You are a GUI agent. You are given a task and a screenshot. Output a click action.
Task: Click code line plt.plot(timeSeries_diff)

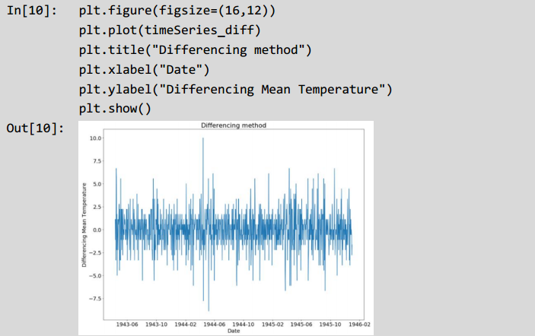coord(170,30)
